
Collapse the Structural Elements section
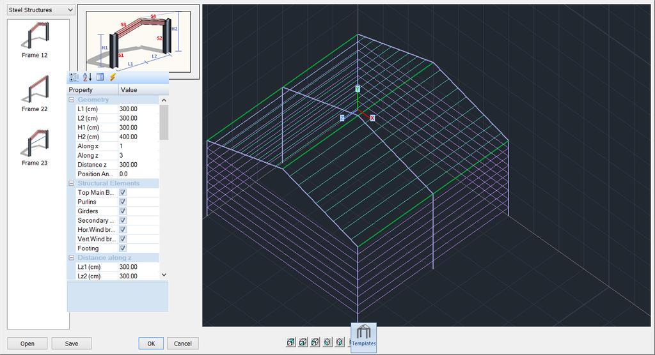tap(72, 183)
